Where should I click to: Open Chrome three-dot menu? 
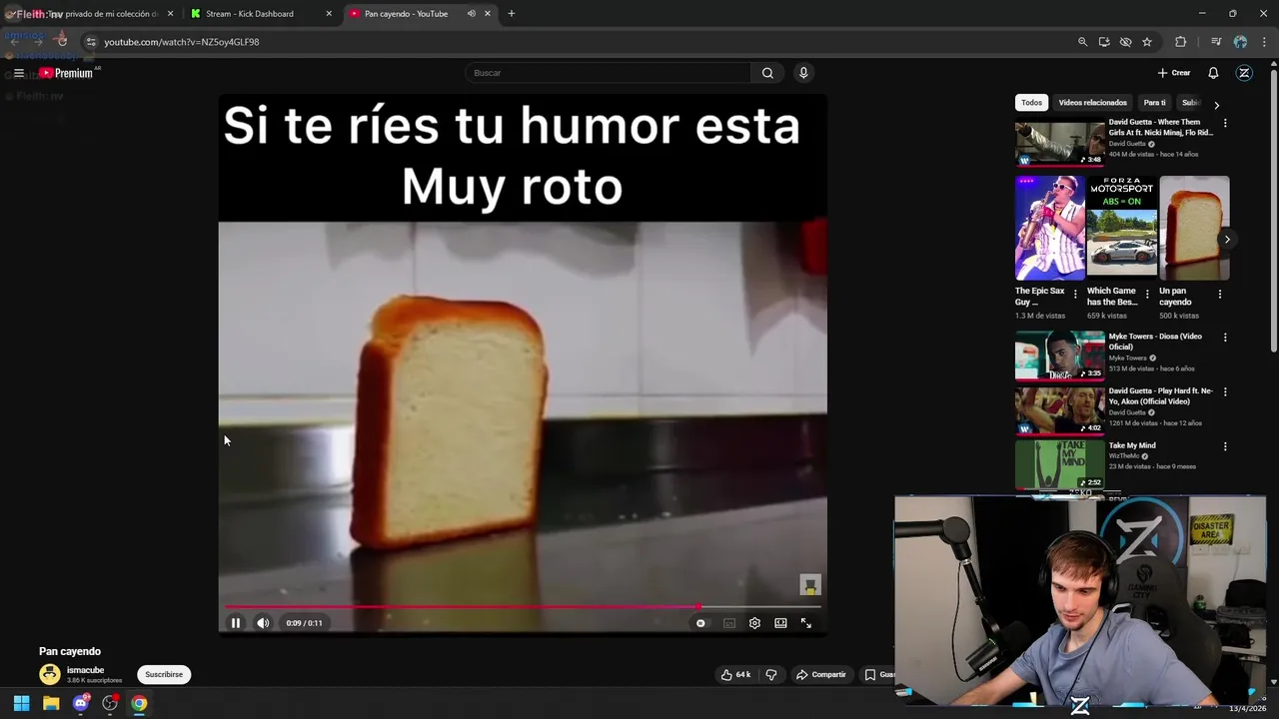pos(1262,42)
